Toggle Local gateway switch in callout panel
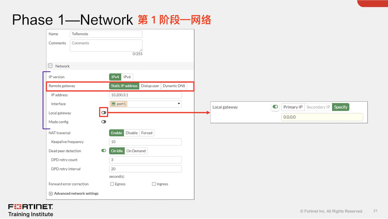Screen dimensions: 388x219 click(x=275, y=107)
